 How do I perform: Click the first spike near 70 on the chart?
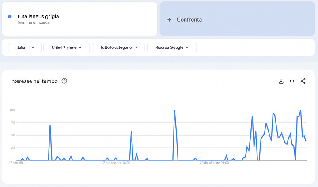click(x=50, y=125)
